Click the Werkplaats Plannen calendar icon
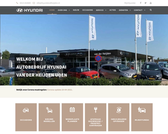This screenshot has width=168, height=134. pyautogui.click(x=72, y=109)
